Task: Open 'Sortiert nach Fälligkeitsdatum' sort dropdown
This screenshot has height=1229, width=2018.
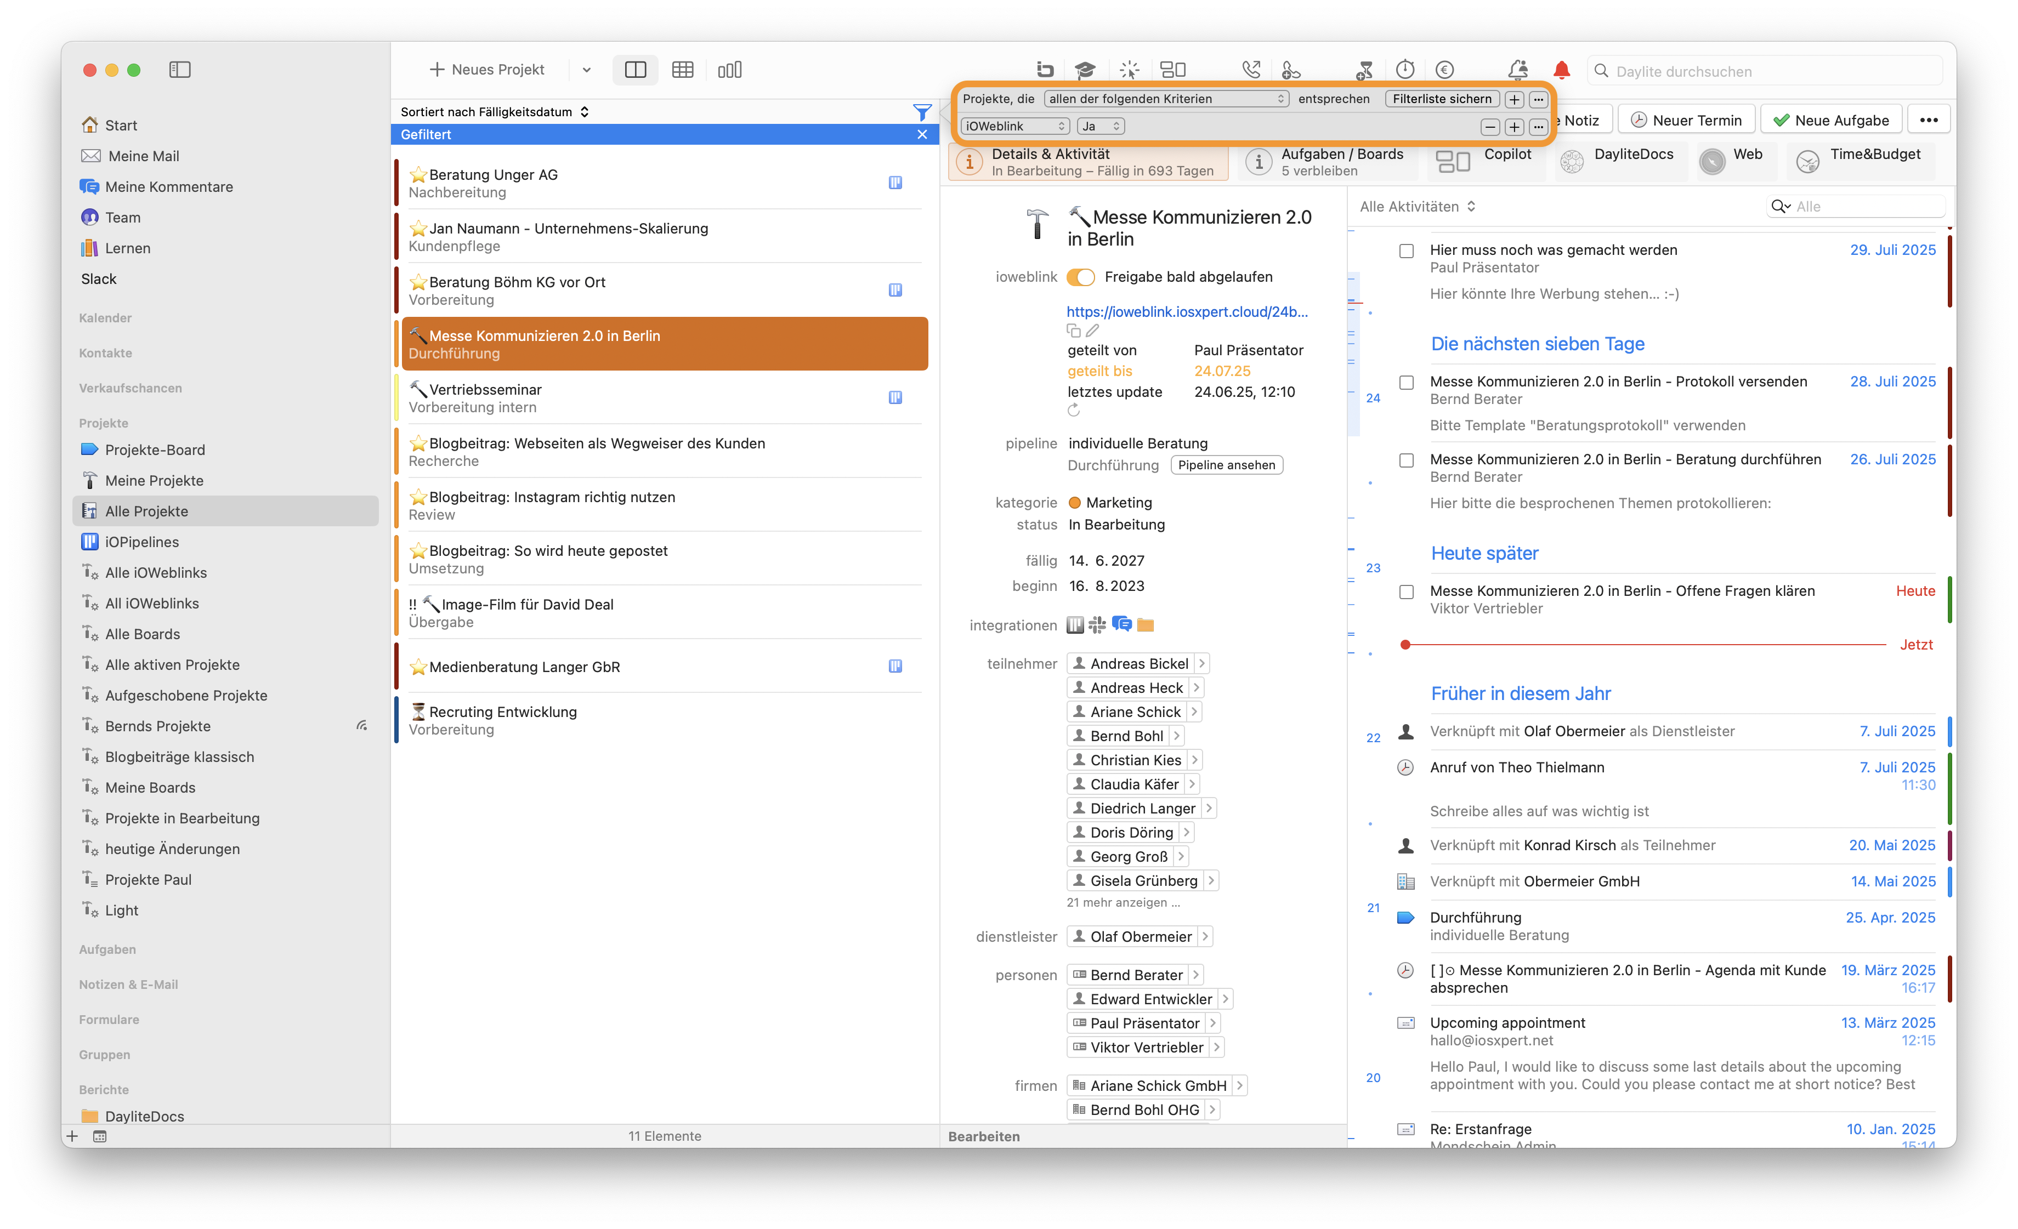Action: (495, 112)
